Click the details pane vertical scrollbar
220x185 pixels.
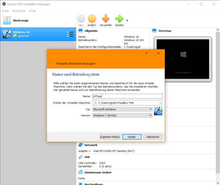218,103
